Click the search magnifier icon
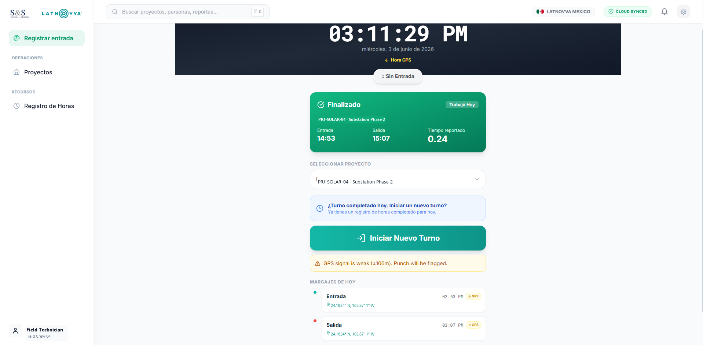The height and width of the screenshot is (345, 703). coord(115,12)
